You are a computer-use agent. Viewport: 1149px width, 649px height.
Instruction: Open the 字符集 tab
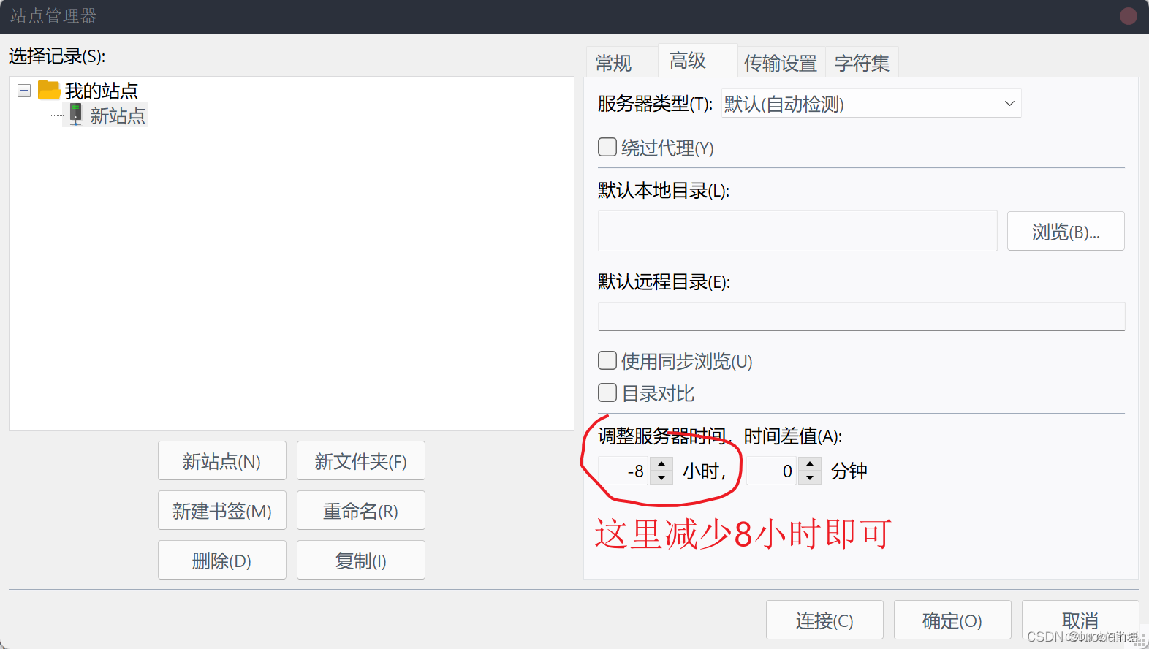[x=862, y=64]
